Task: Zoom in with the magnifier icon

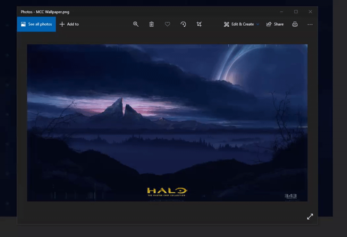Action: [x=136, y=24]
